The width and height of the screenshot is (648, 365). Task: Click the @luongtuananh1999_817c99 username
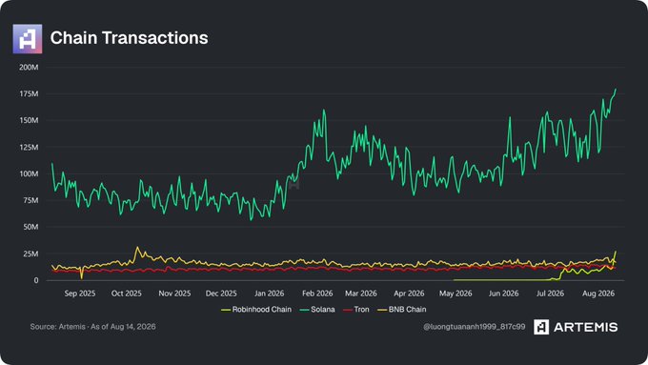(474, 327)
